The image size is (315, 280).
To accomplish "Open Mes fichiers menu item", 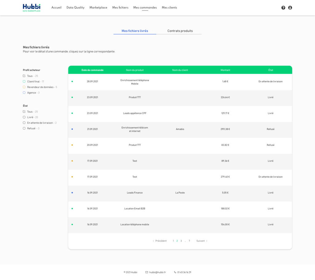I will coord(120,8).
